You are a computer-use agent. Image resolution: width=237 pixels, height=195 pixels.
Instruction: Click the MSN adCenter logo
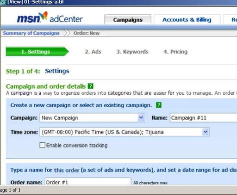tap(50, 18)
